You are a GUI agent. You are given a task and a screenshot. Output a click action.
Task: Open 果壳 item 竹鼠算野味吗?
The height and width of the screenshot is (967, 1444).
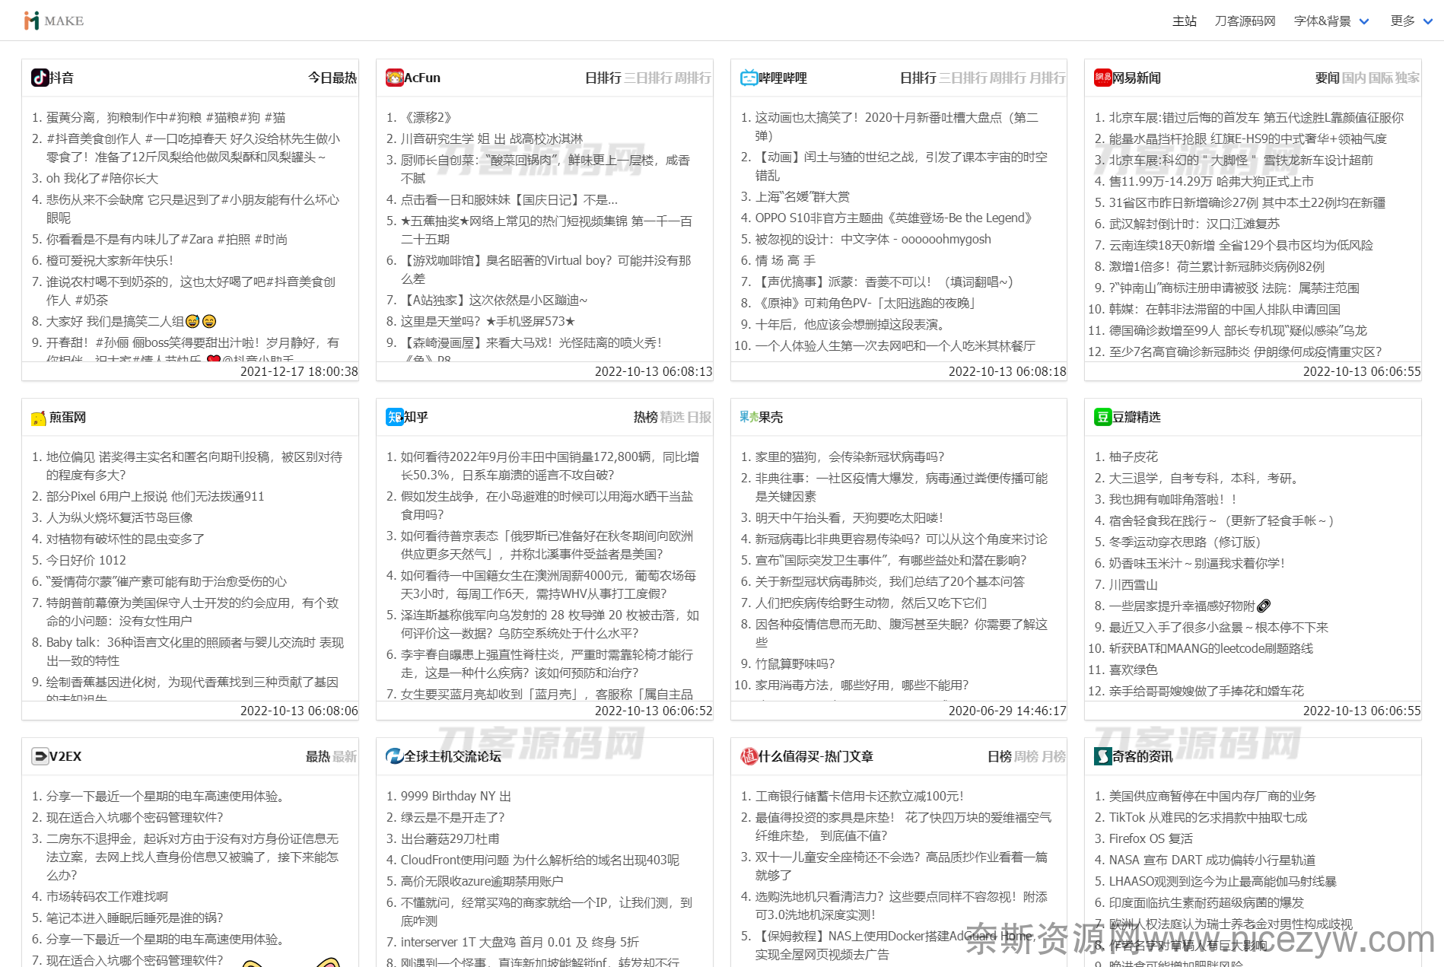click(x=795, y=663)
